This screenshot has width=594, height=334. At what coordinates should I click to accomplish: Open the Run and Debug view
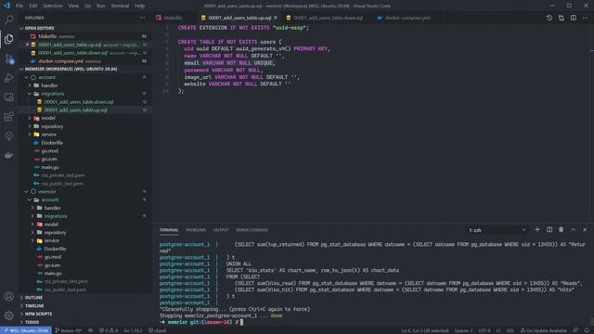click(9, 78)
